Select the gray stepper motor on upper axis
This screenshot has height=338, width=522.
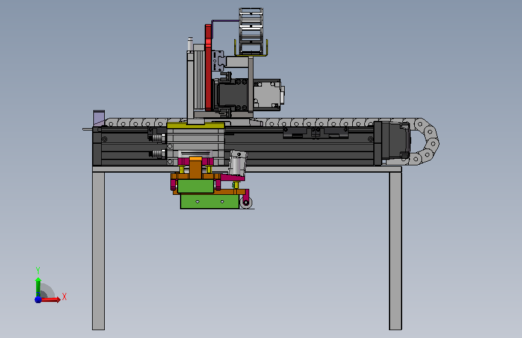click(269, 94)
